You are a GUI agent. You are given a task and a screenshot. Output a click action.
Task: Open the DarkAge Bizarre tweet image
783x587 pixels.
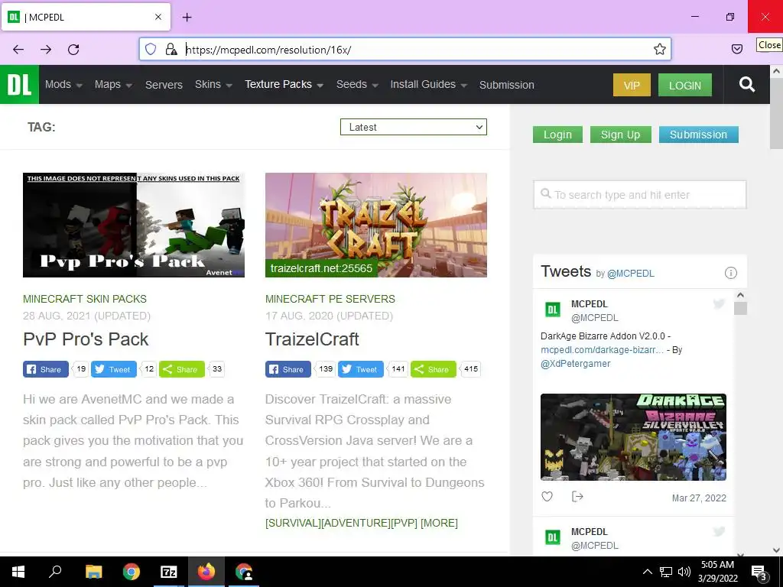(633, 436)
